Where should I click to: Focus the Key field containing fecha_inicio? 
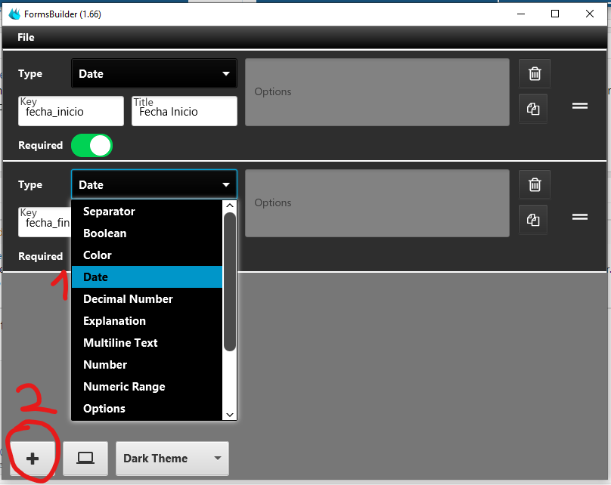(x=71, y=111)
